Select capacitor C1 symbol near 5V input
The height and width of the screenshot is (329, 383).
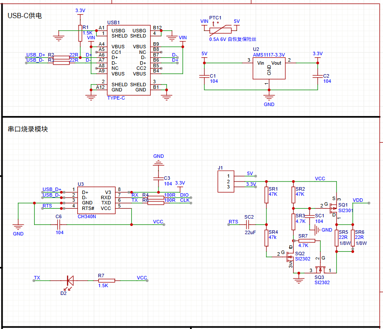[x=204, y=76]
